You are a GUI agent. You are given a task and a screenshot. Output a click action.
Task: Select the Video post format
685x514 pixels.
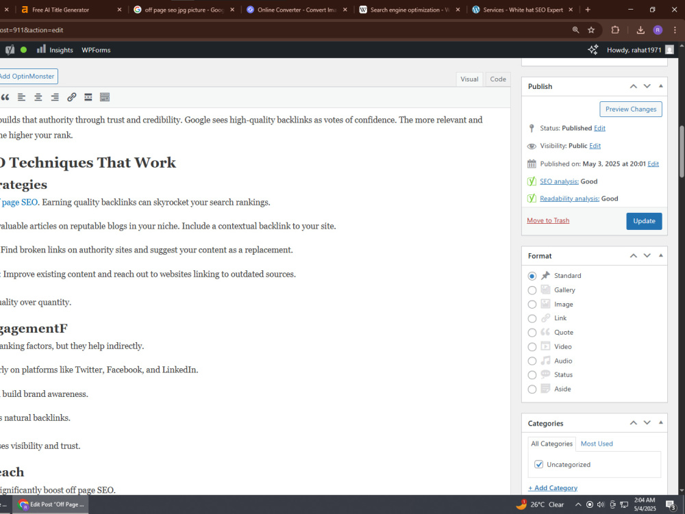click(x=532, y=347)
